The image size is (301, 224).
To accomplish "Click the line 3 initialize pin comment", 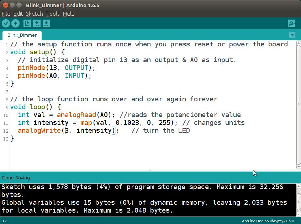I will click(127, 60).
